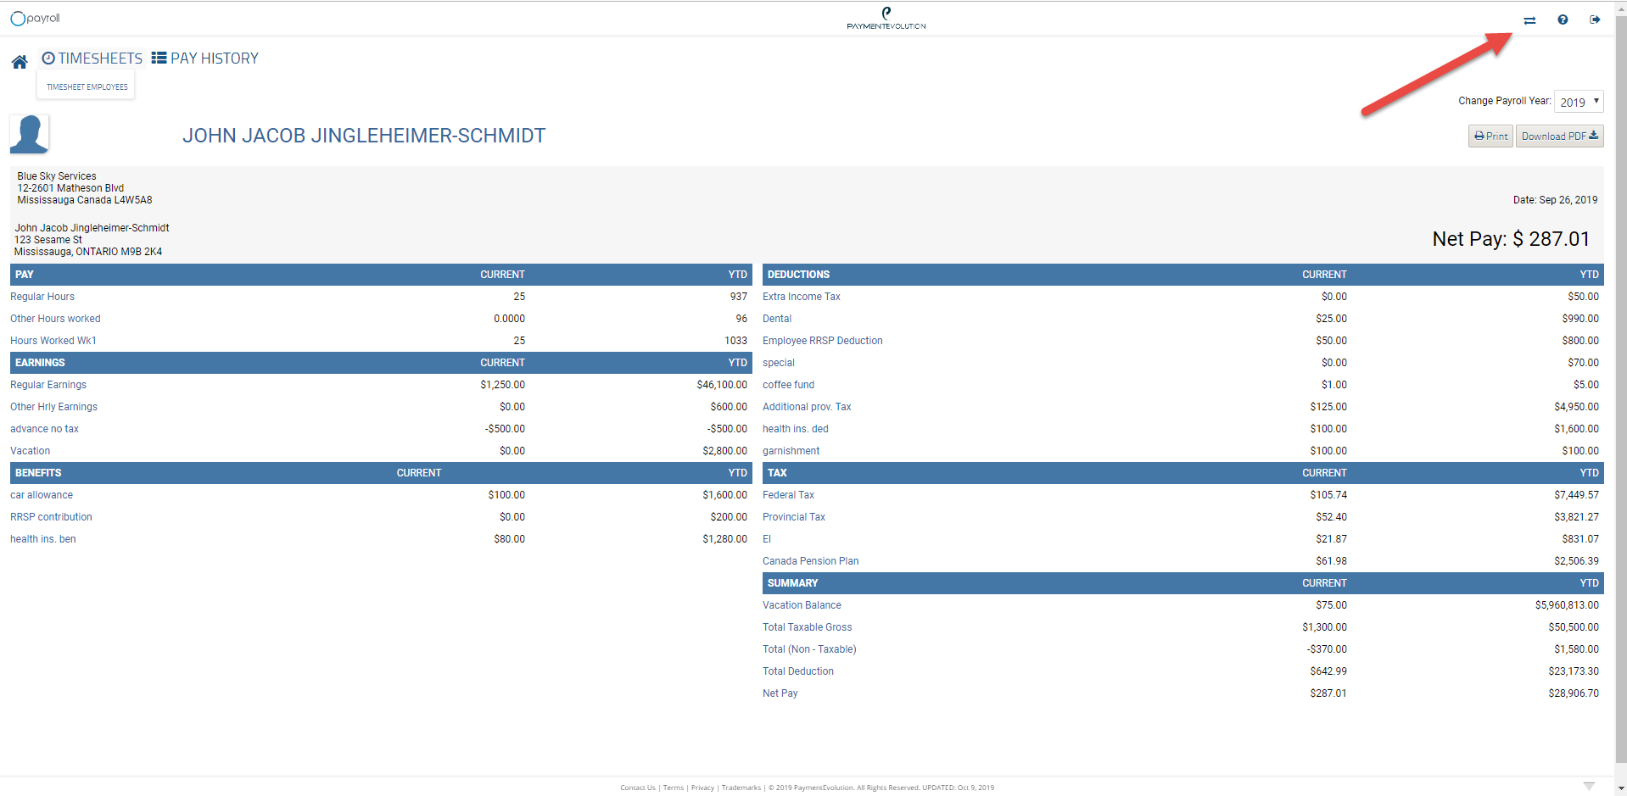1627x796 pixels.
Task: Click the payroll logo at top left
Action: pyautogui.click(x=35, y=19)
